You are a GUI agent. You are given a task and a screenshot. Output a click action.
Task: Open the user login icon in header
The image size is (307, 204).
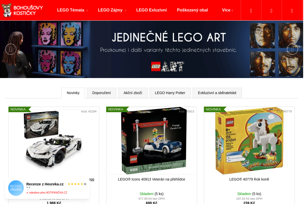271,10
